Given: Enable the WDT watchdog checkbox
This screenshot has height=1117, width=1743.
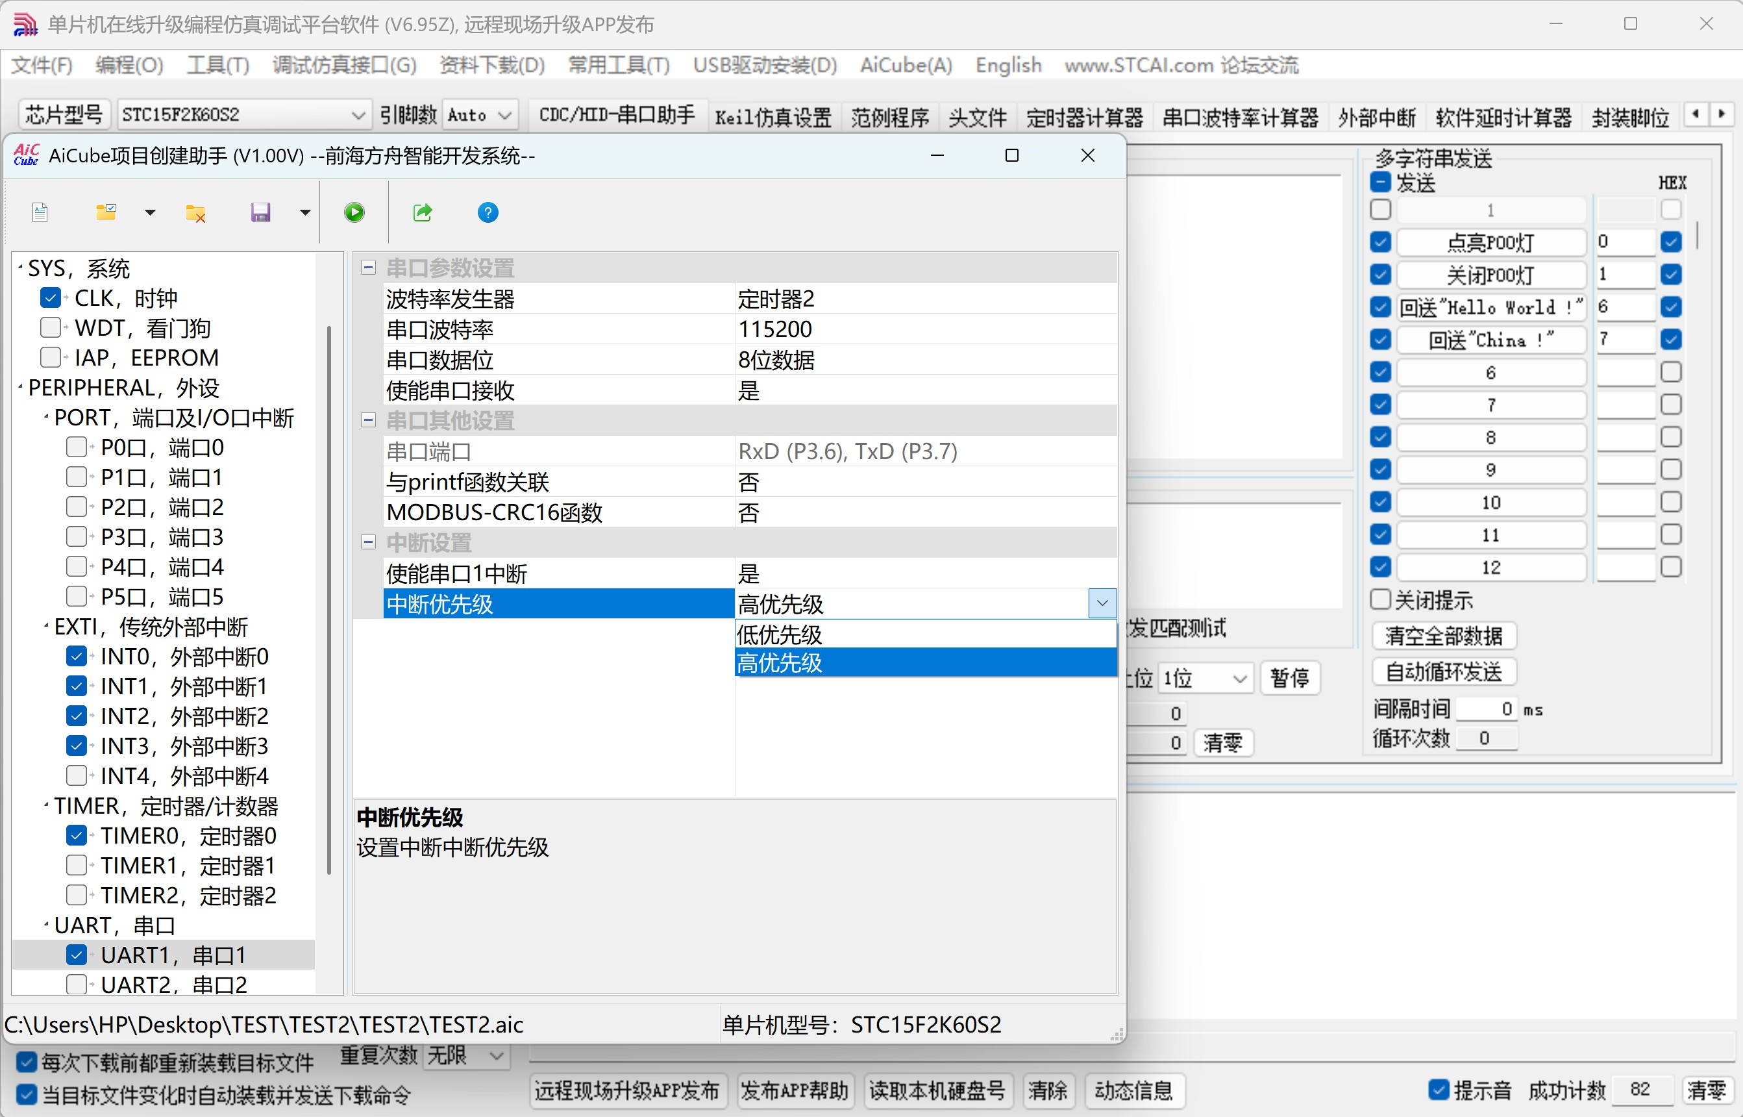Looking at the screenshot, I should point(50,328).
